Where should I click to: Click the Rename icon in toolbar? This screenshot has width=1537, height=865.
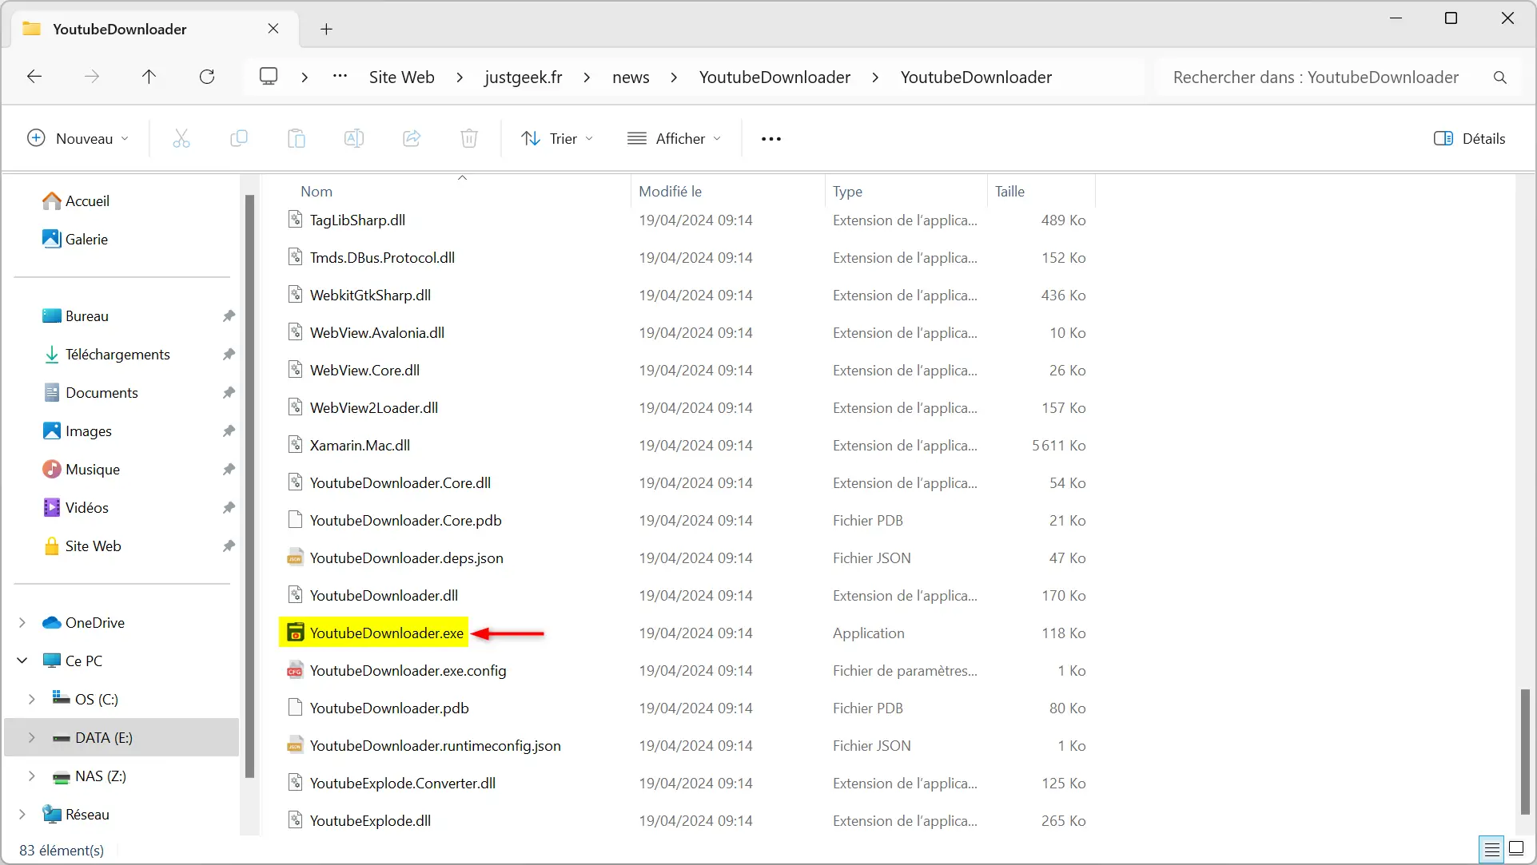pyautogui.click(x=354, y=138)
